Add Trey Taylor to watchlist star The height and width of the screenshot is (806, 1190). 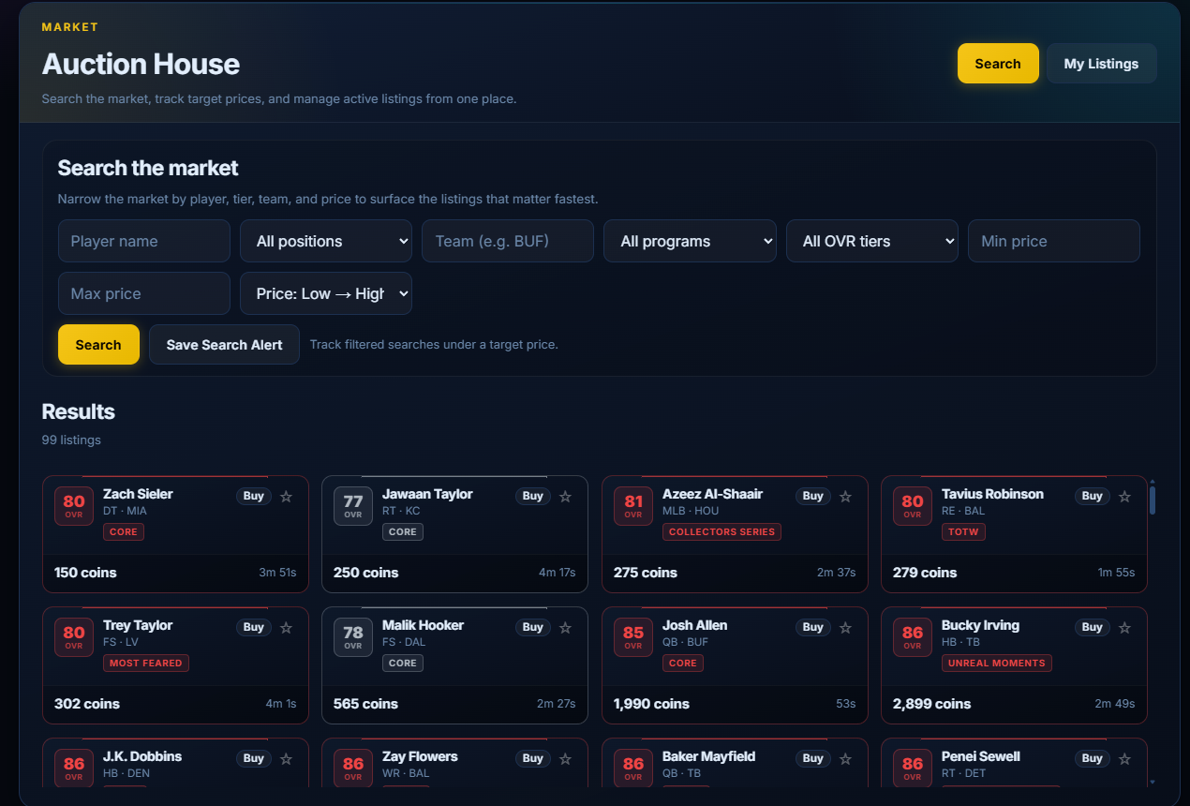coord(286,628)
